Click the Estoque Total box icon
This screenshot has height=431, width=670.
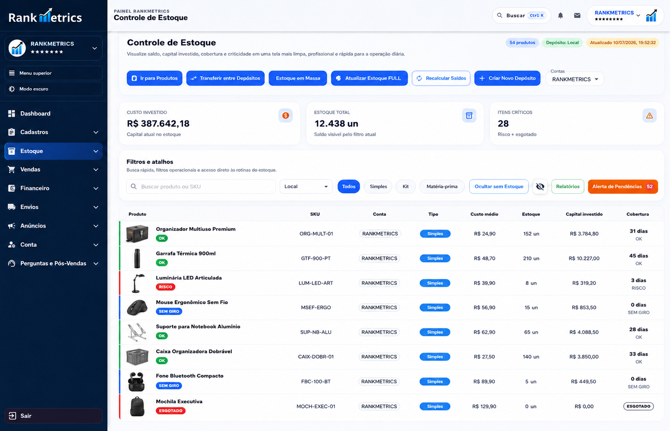click(469, 115)
